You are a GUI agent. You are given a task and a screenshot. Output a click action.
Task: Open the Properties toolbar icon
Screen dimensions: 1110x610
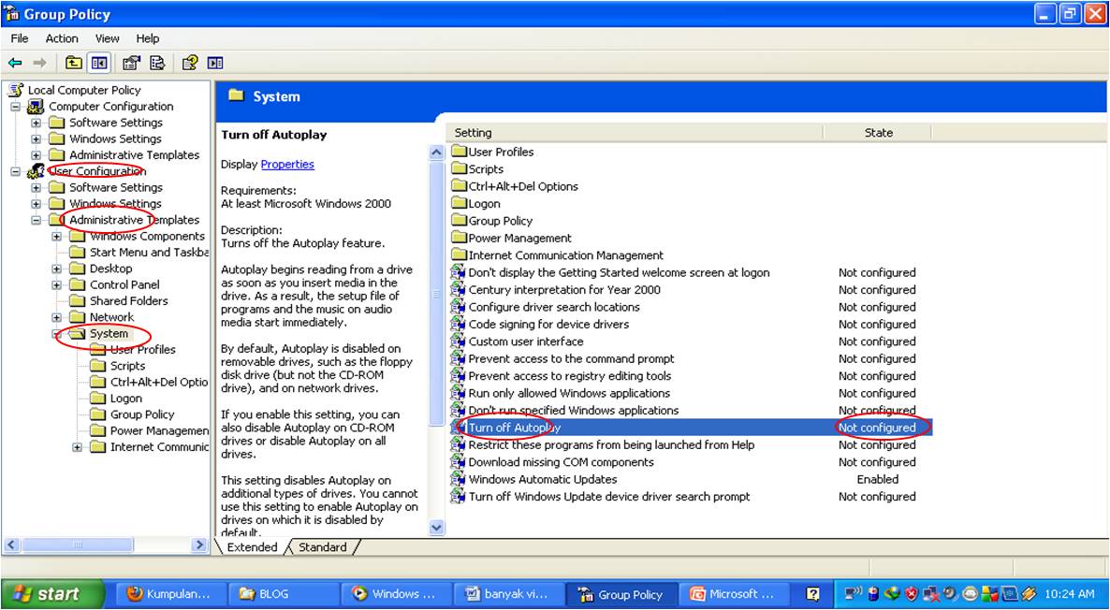tap(131, 63)
